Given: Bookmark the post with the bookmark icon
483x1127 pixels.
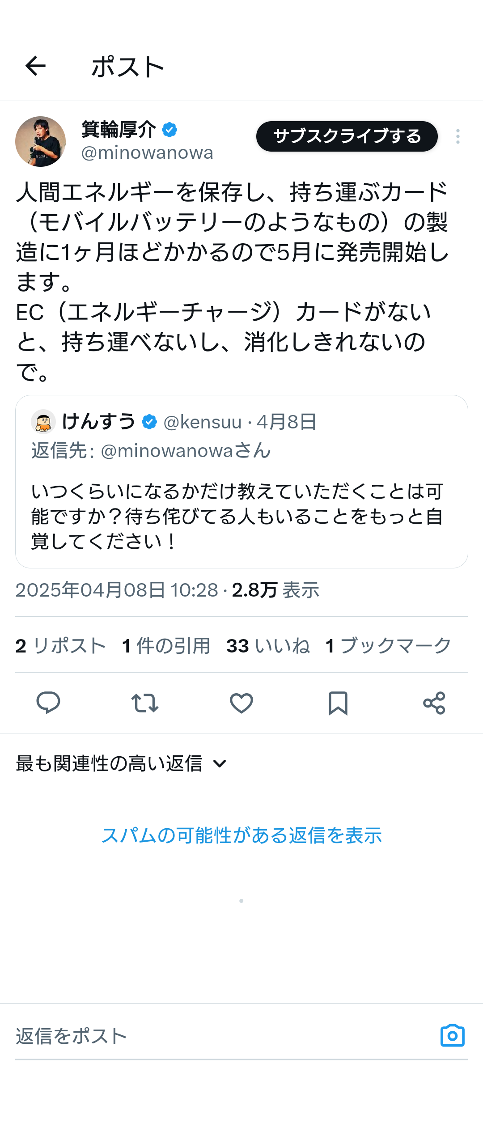Looking at the screenshot, I should tap(338, 703).
